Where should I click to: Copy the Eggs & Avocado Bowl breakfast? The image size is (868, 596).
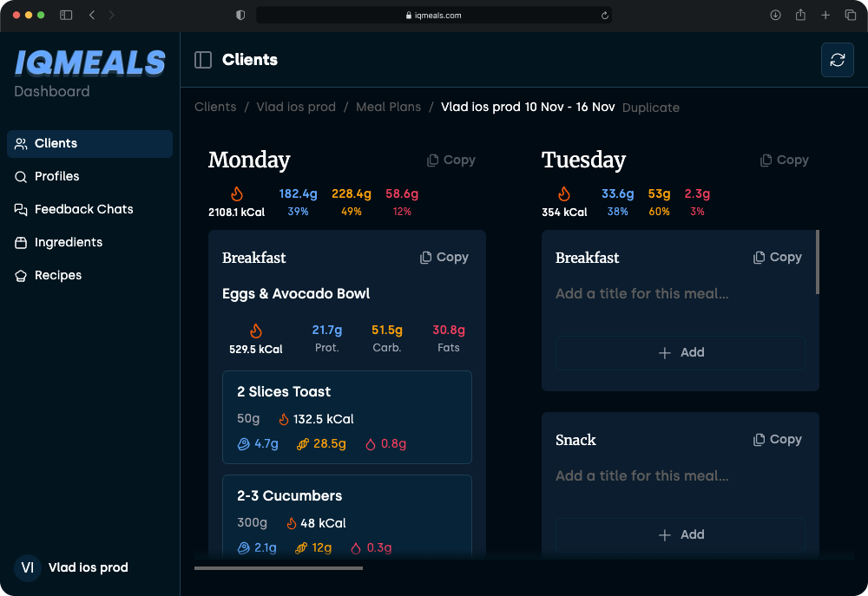444,257
